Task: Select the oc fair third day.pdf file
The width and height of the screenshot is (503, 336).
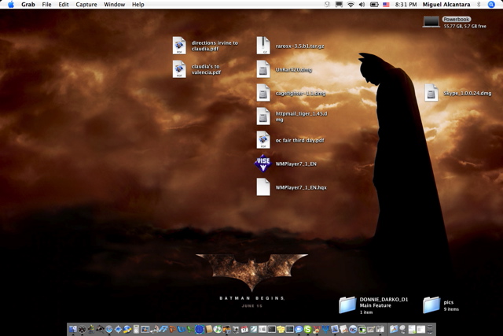Action: (x=263, y=140)
